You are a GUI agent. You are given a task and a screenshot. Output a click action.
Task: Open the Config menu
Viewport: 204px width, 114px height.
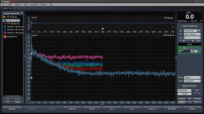point(10,4)
